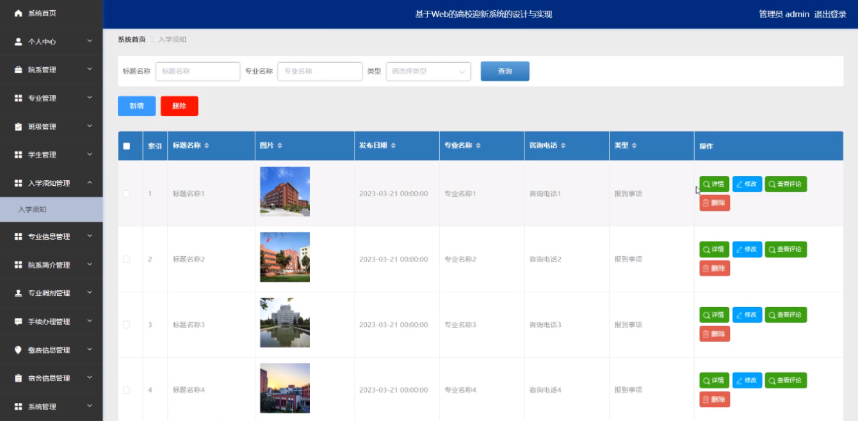This screenshot has width=858, height=421.
Task: Sort table by 标题名称 column arrows
Action: click(x=207, y=146)
